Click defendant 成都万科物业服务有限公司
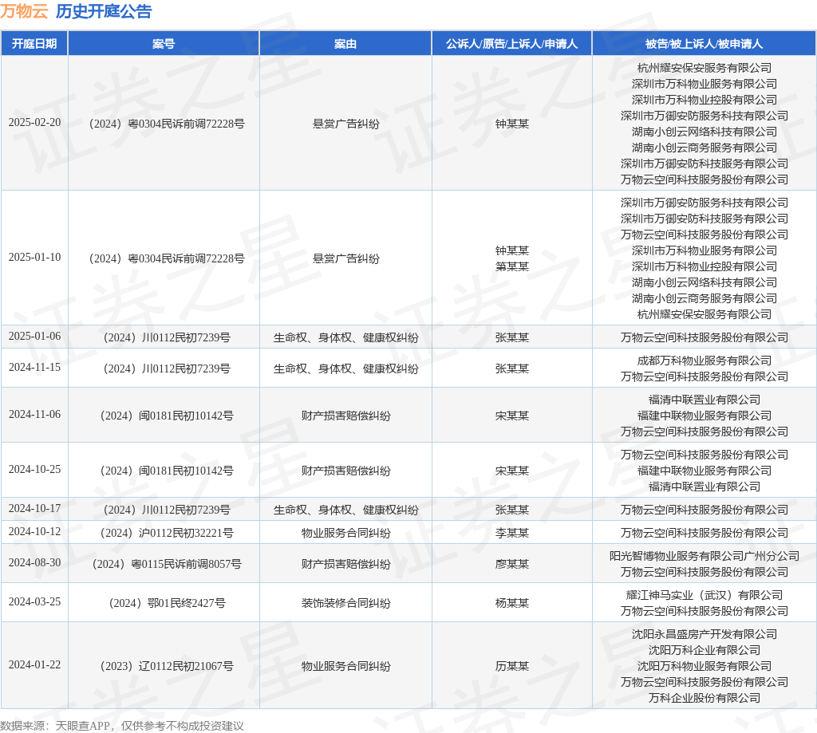The height and width of the screenshot is (733, 817). [705, 361]
